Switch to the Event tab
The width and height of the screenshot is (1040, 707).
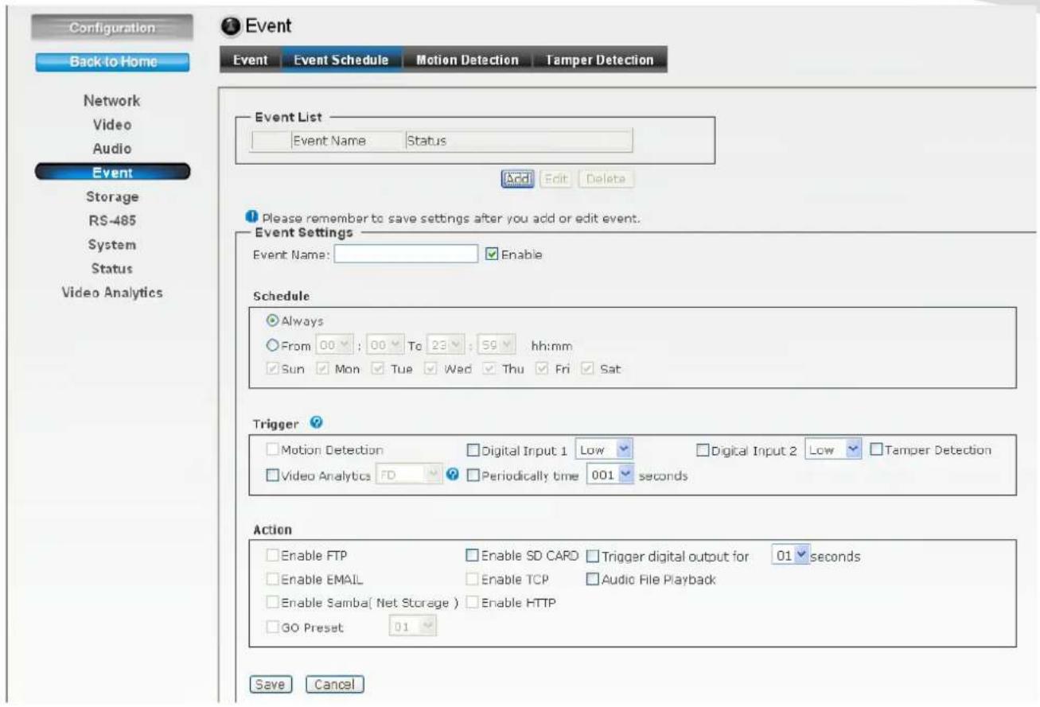pos(251,60)
